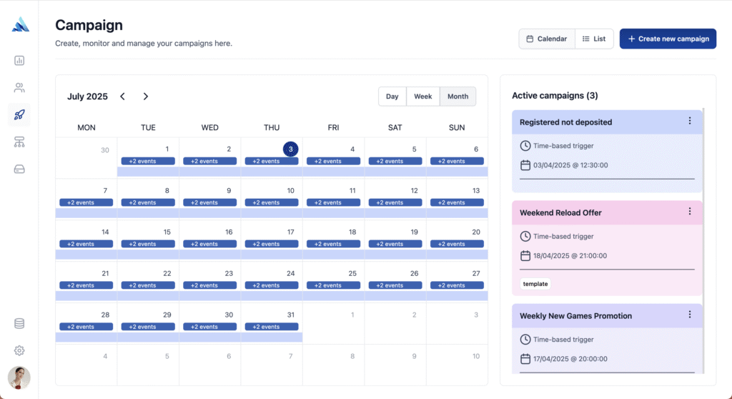Switch to List view toggle
Screen dimensions: 732x399
pos(594,39)
